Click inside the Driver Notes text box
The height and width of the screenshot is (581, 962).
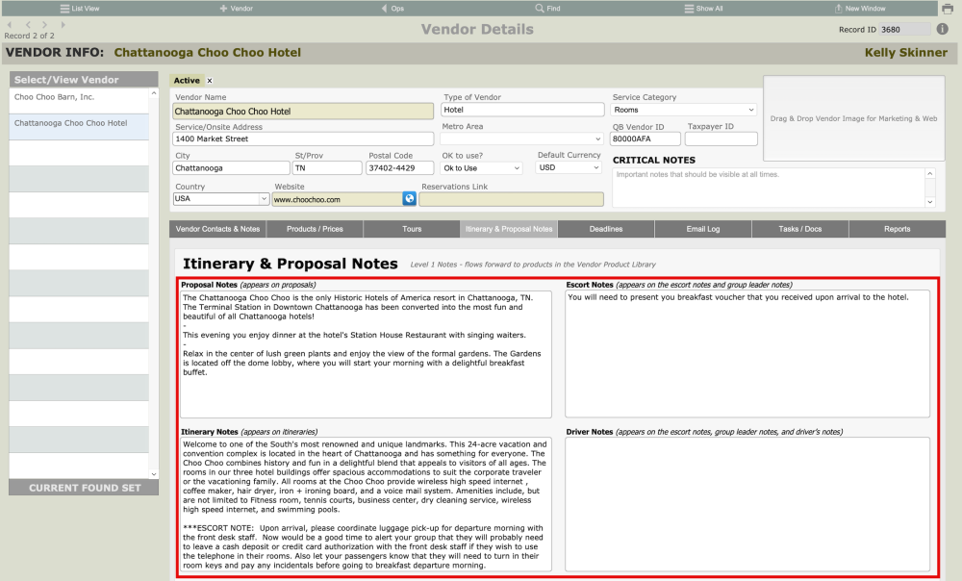click(747, 504)
